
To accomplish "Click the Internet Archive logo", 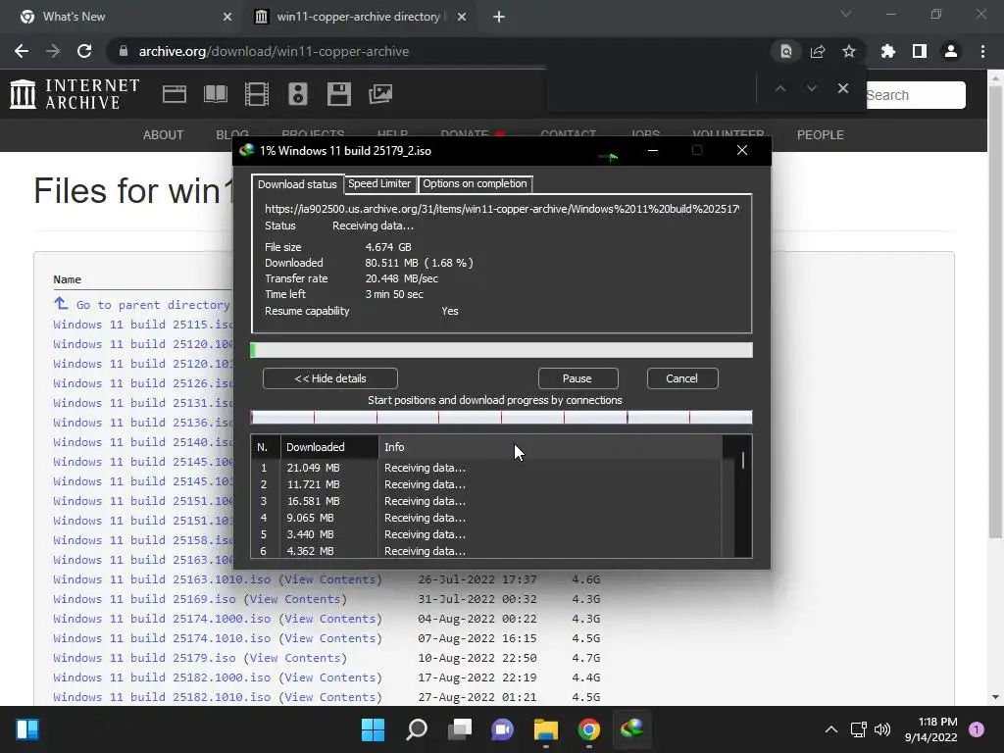I will pyautogui.click(x=75, y=94).
